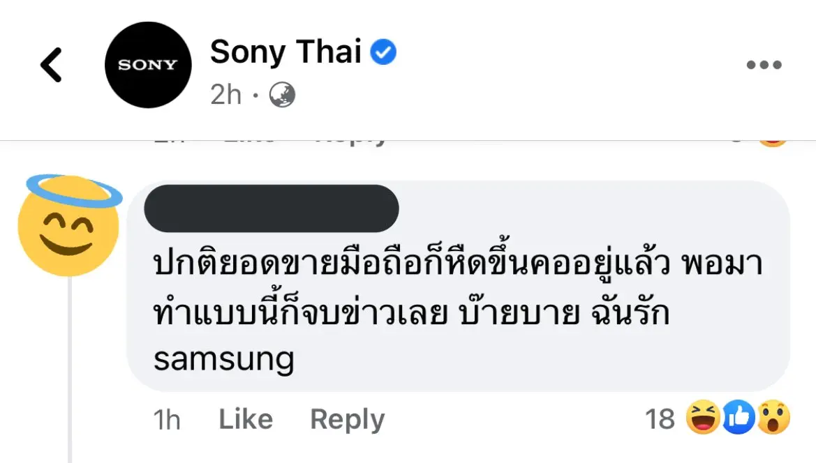Reply to the samsung comment

click(347, 420)
